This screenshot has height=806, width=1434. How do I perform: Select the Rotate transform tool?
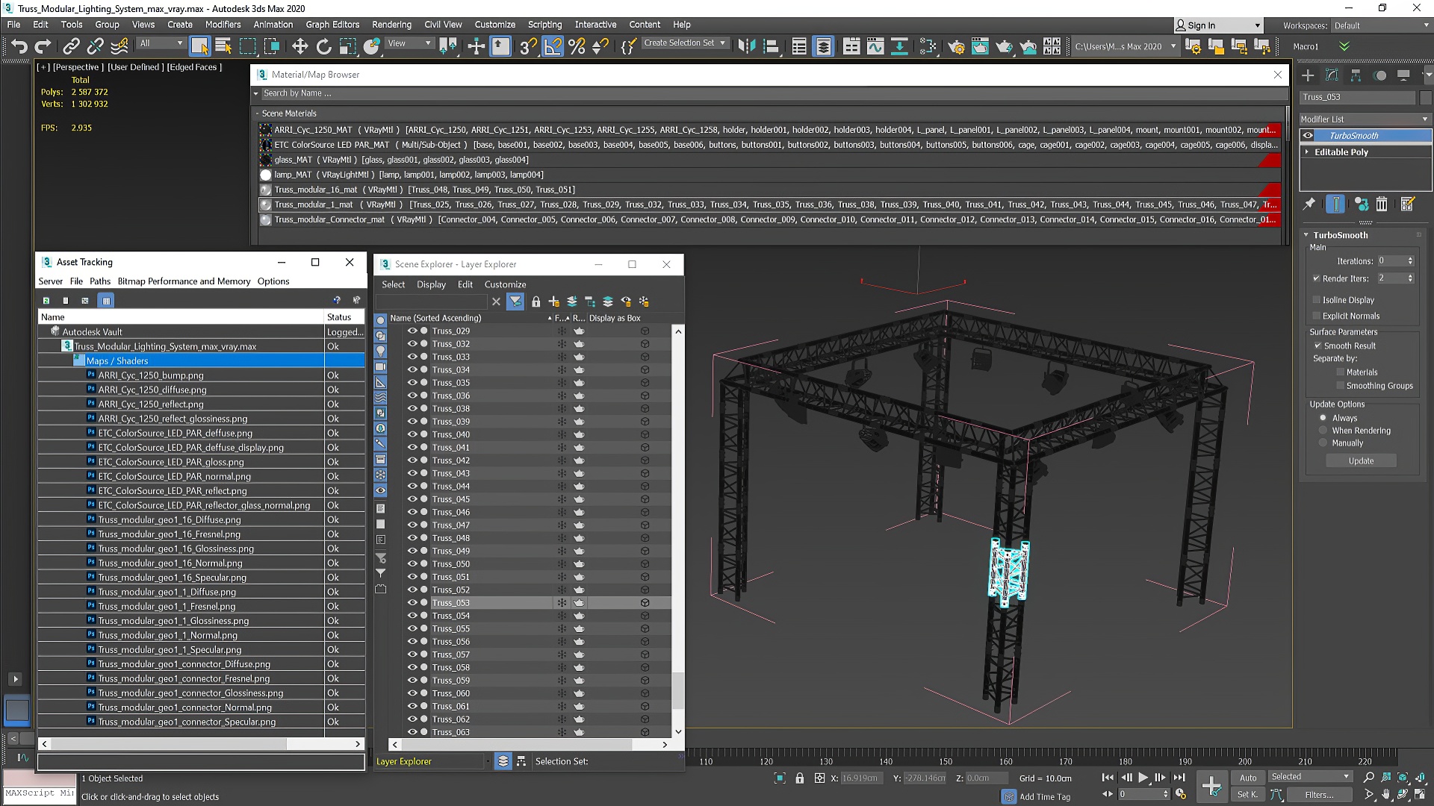323,46
